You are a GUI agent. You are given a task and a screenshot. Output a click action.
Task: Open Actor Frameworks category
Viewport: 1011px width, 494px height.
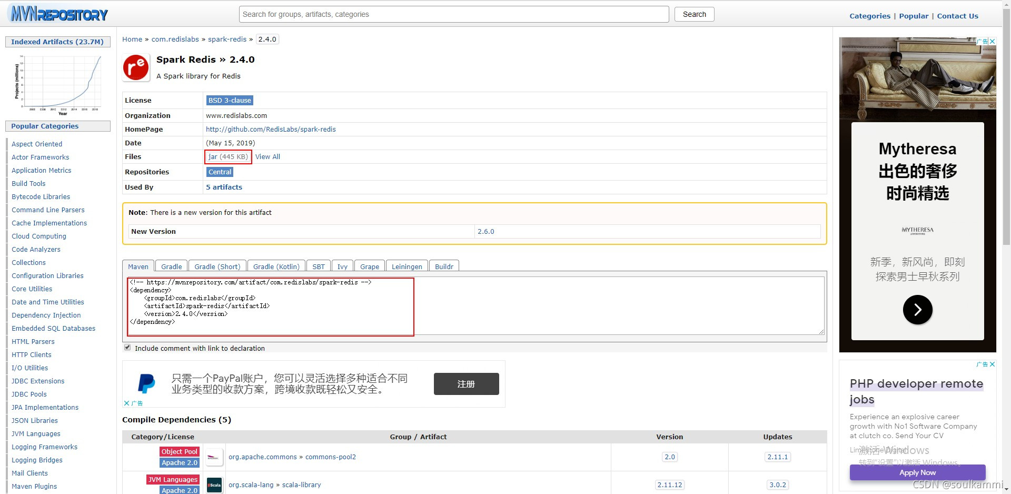click(41, 157)
